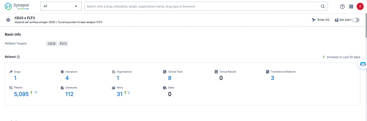Click the vertical page scrollbar

click(x=366, y=25)
